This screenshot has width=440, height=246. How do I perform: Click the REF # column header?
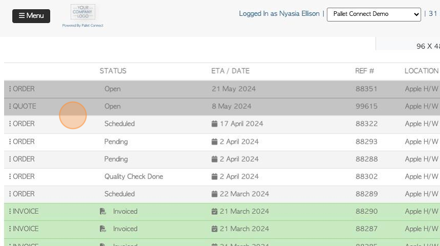click(364, 71)
